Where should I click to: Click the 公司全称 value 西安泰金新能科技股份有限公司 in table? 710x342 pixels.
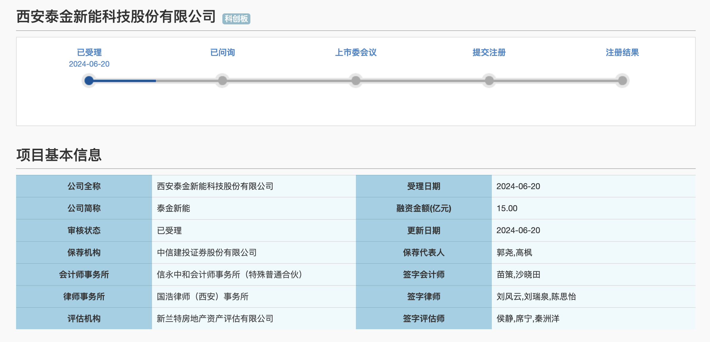[x=215, y=186]
